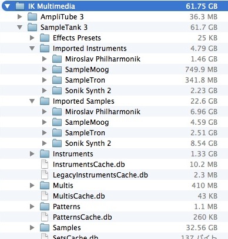This screenshot has width=228, height=239.
Task: Select the InstrumentsCache.db file name
Action: pos(89,165)
